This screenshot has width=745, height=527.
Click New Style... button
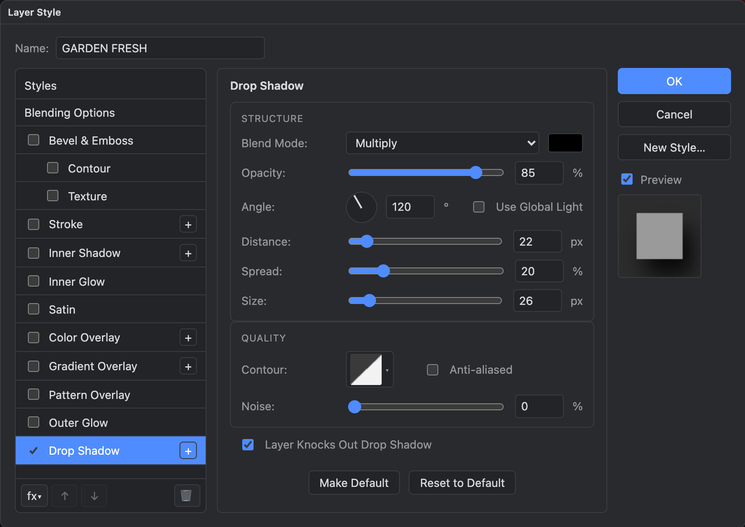pyautogui.click(x=674, y=147)
